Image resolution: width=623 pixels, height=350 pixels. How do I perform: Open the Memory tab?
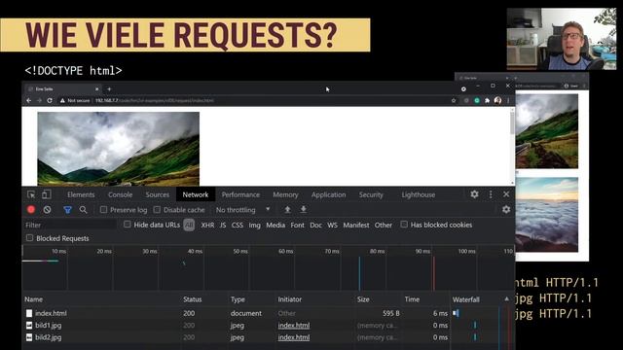tap(285, 194)
